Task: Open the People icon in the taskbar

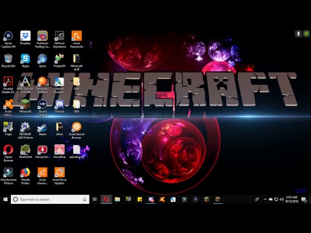Action: [257, 199]
